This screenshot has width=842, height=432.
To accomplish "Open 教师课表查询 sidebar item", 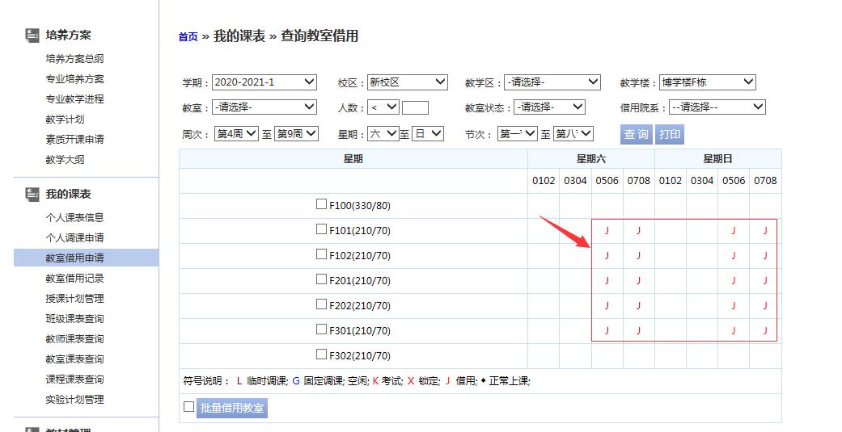I will (74, 339).
